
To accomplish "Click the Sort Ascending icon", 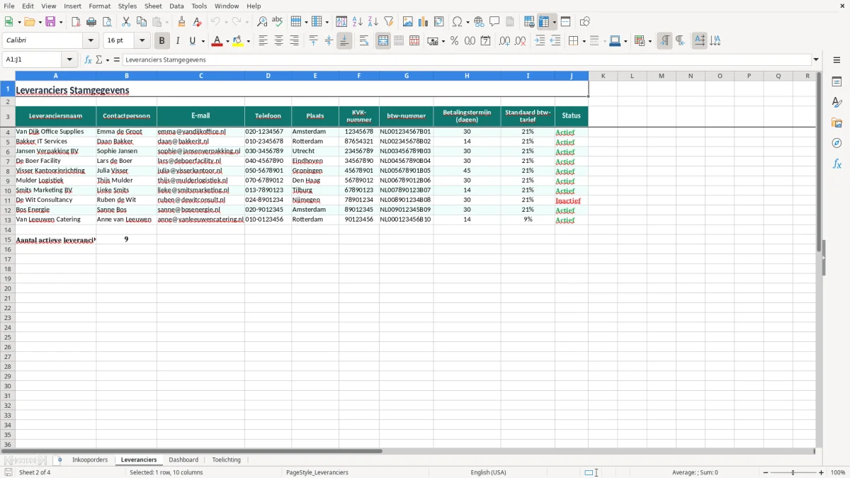I will click(357, 22).
